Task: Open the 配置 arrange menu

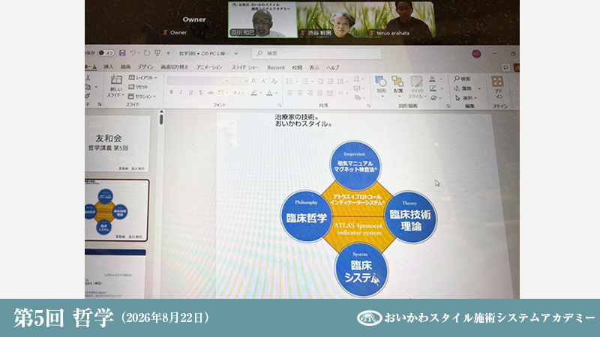Action: click(x=398, y=86)
